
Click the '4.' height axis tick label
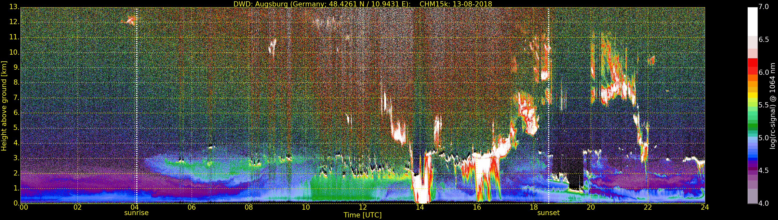[16, 143]
